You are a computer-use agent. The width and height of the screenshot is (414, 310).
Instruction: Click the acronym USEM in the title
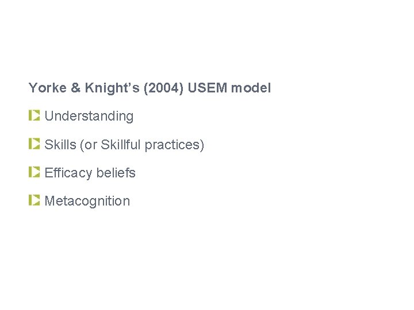pyautogui.click(x=207, y=87)
